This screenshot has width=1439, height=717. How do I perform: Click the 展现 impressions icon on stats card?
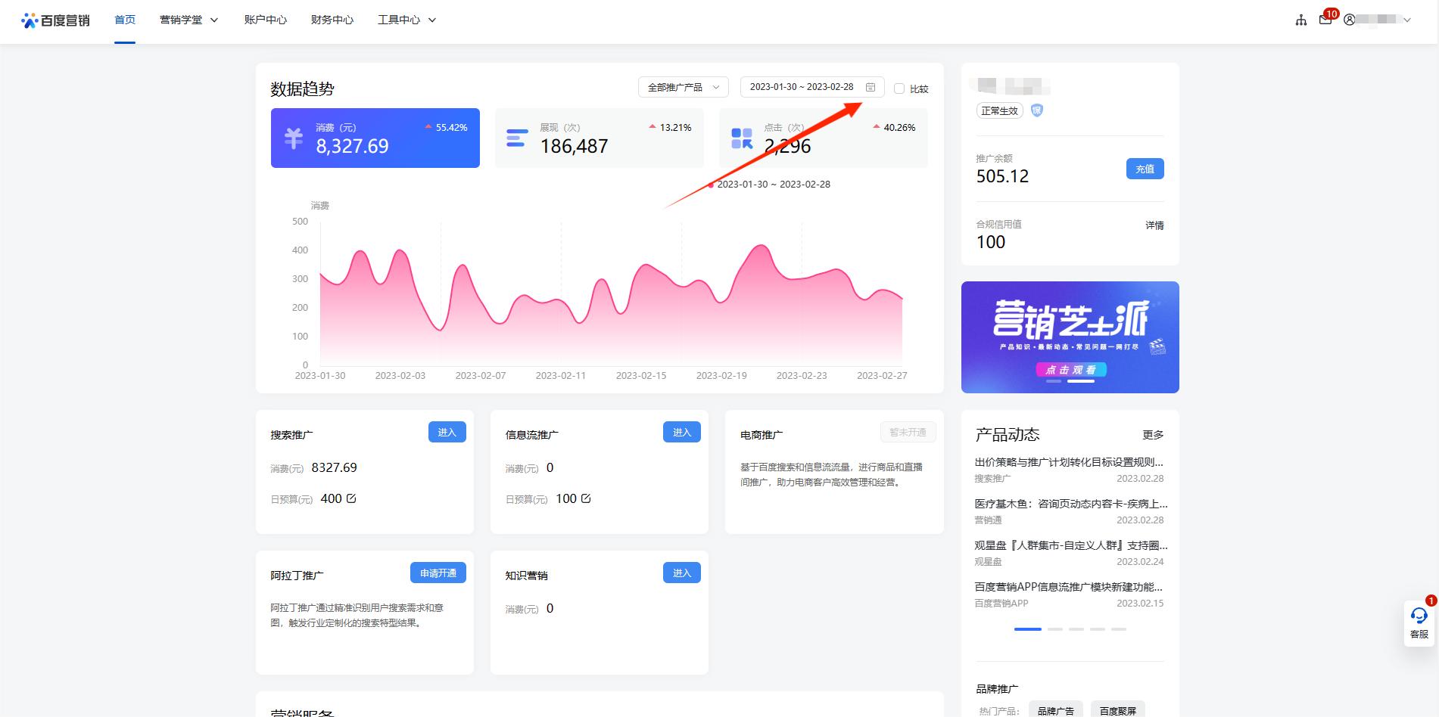[x=517, y=137]
